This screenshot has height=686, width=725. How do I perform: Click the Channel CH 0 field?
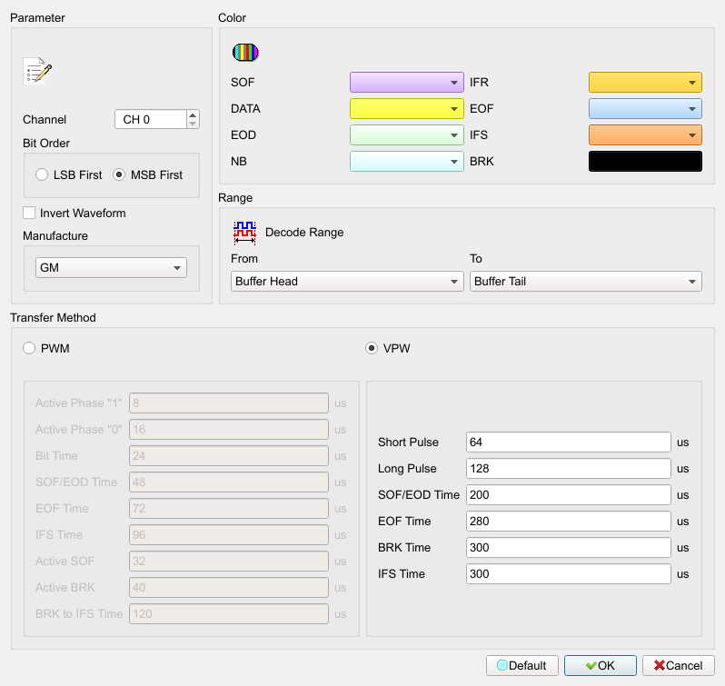(x=151, y=119)
